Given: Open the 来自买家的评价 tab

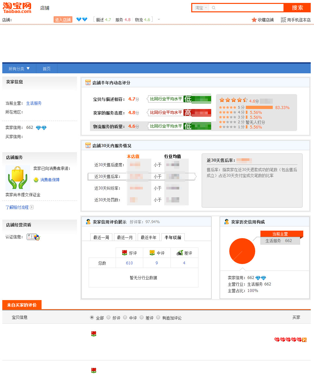Looking at the screenshot, I should pyautogui.click(x=22, y=305).
